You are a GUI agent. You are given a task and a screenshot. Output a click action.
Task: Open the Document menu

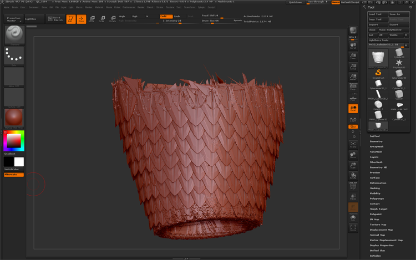coord(34,7)
